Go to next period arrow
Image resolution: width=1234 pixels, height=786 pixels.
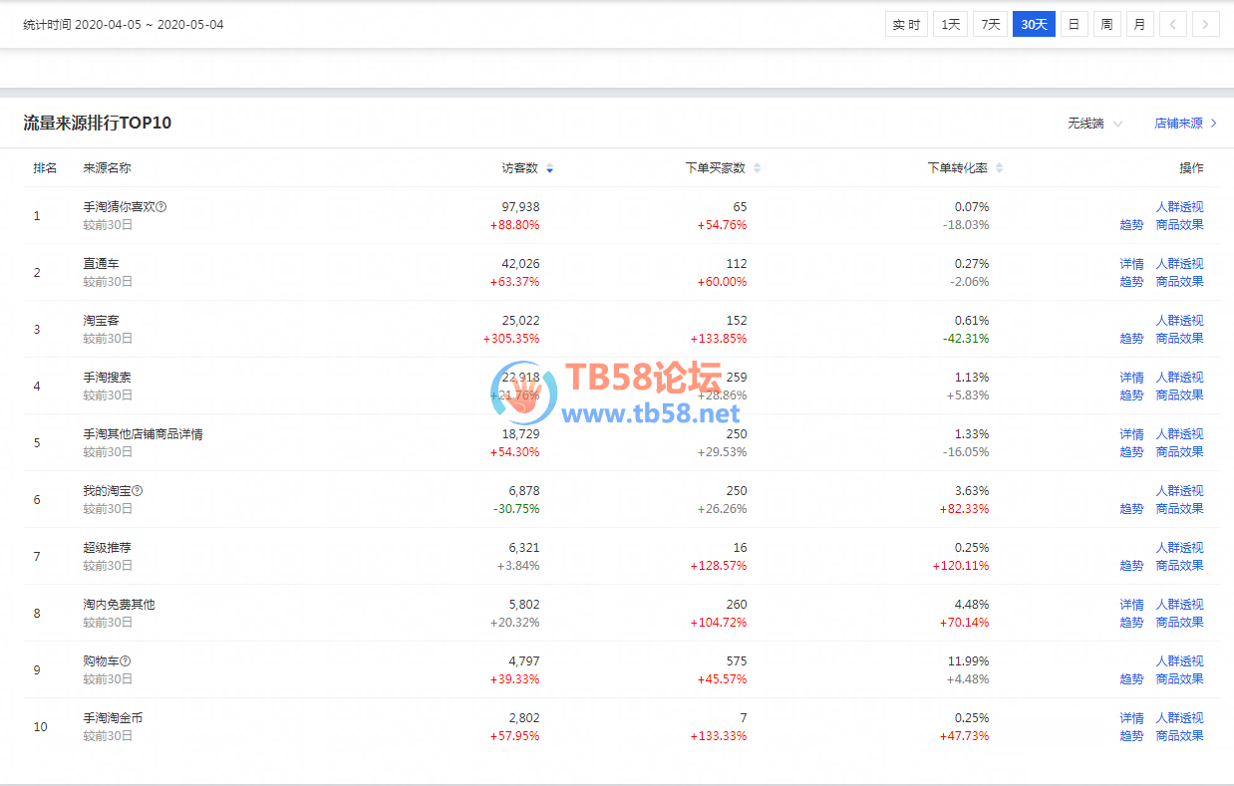(1206, 24)
